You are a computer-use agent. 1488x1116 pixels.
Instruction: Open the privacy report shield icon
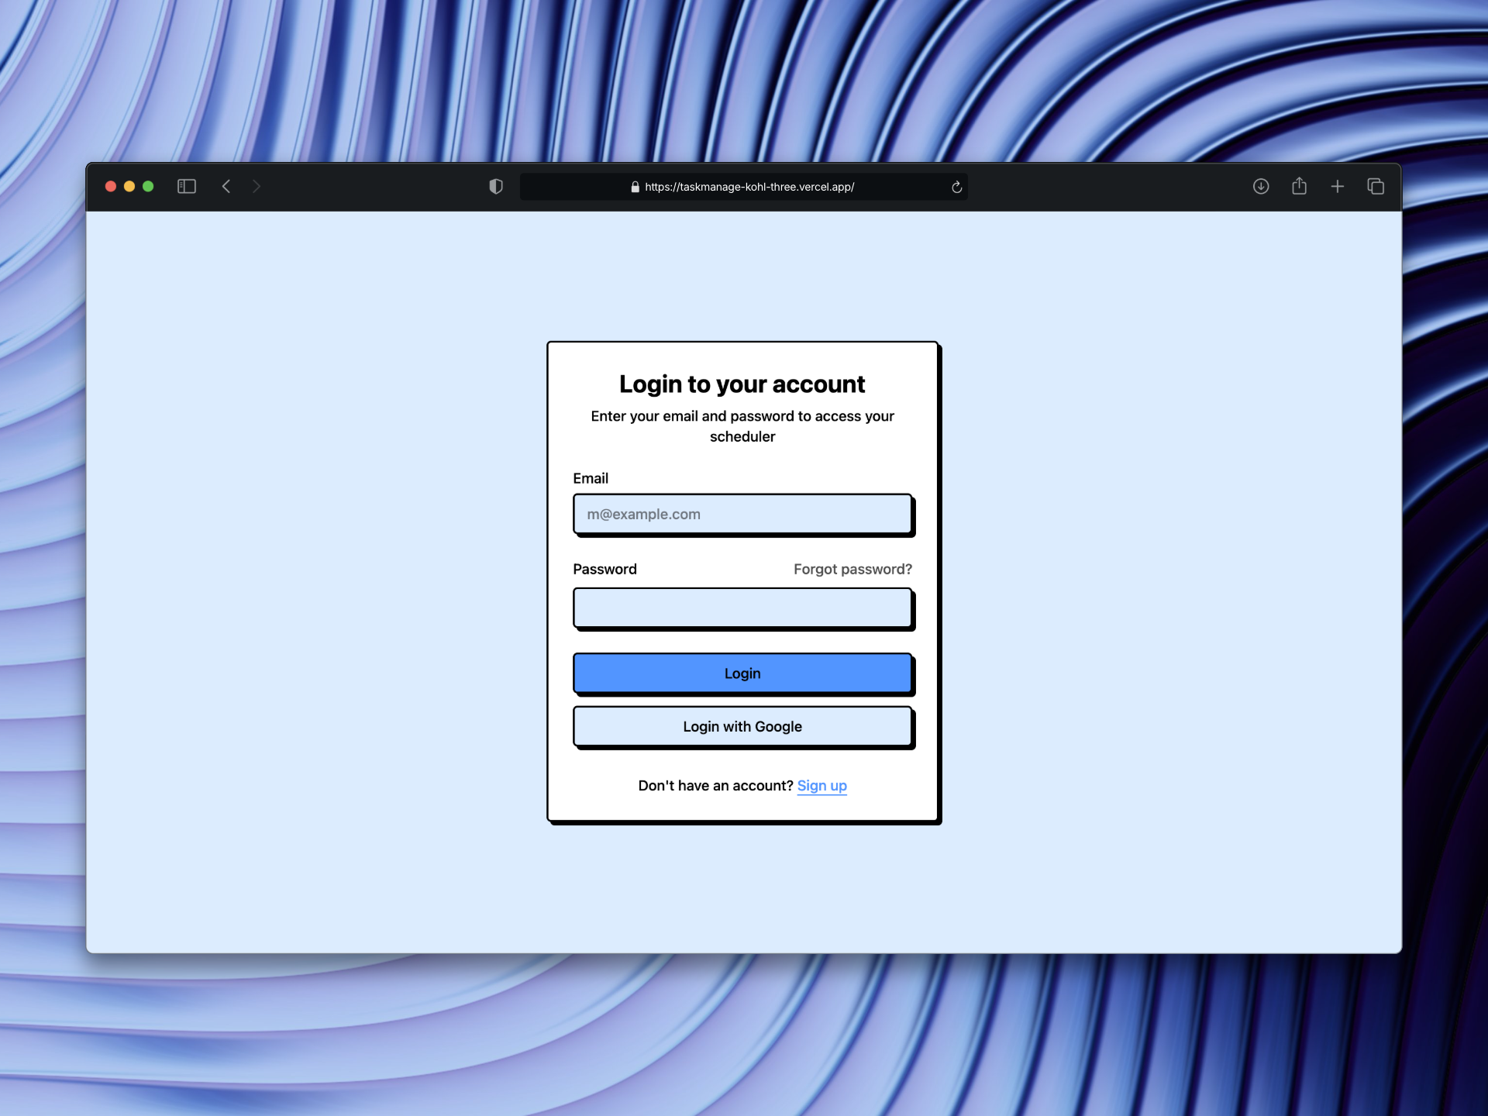click(496, 186)
